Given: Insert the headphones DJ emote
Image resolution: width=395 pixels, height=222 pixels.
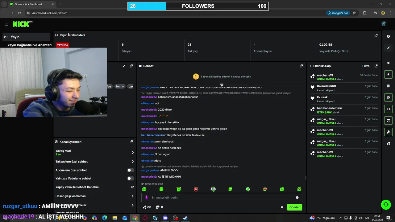Looking at the screenshot, I should pyautogui.click(x=213, y=189).
